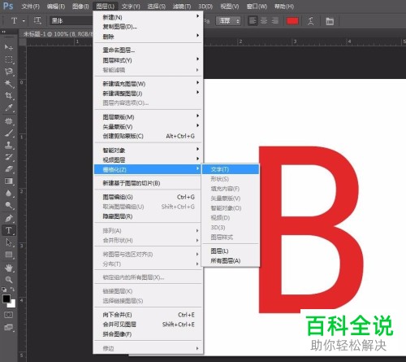406x362 pixels.
Task: Select the Blur tool
Action: pyautogui.click(x=9, y=193)
